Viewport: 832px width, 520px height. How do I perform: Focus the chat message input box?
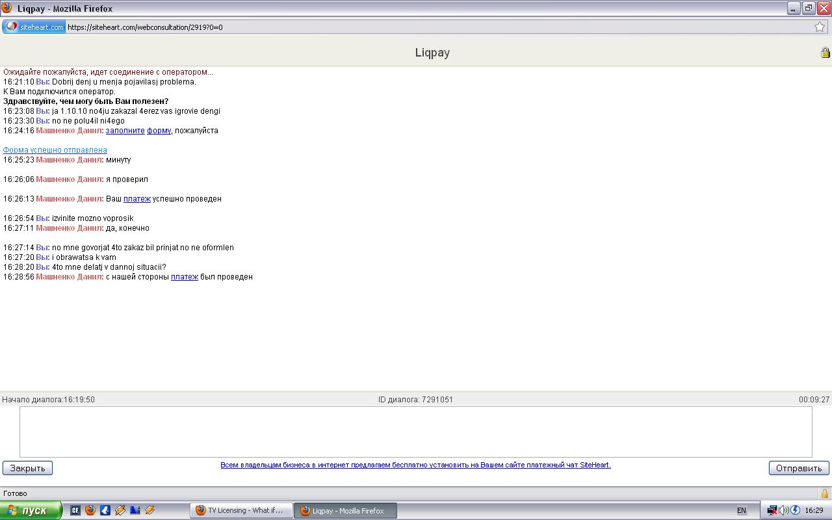click(x=415, y=432)
